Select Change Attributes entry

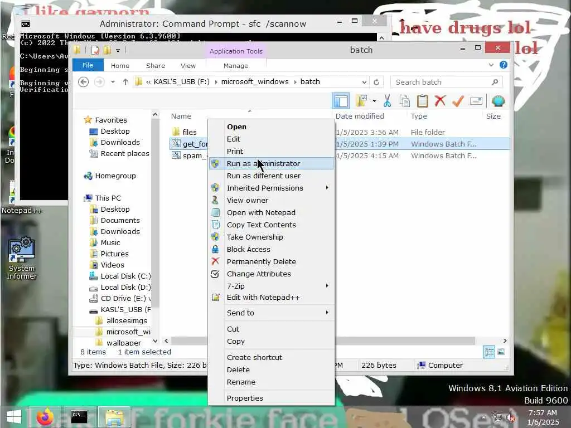(271, 274)
